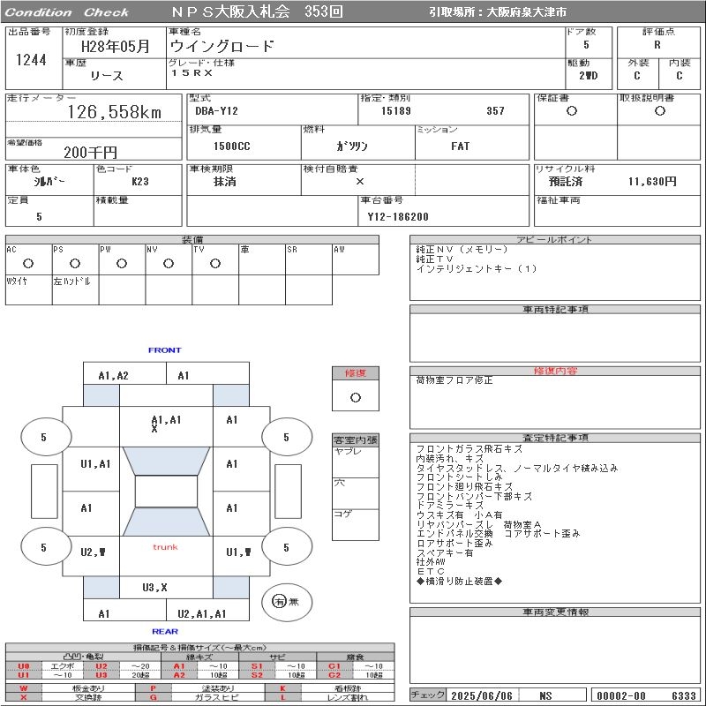The width and height of the screenshot is (706, 706).
Task: Click the W legend cell for 板金あり
Action: [x=24, y=688]
